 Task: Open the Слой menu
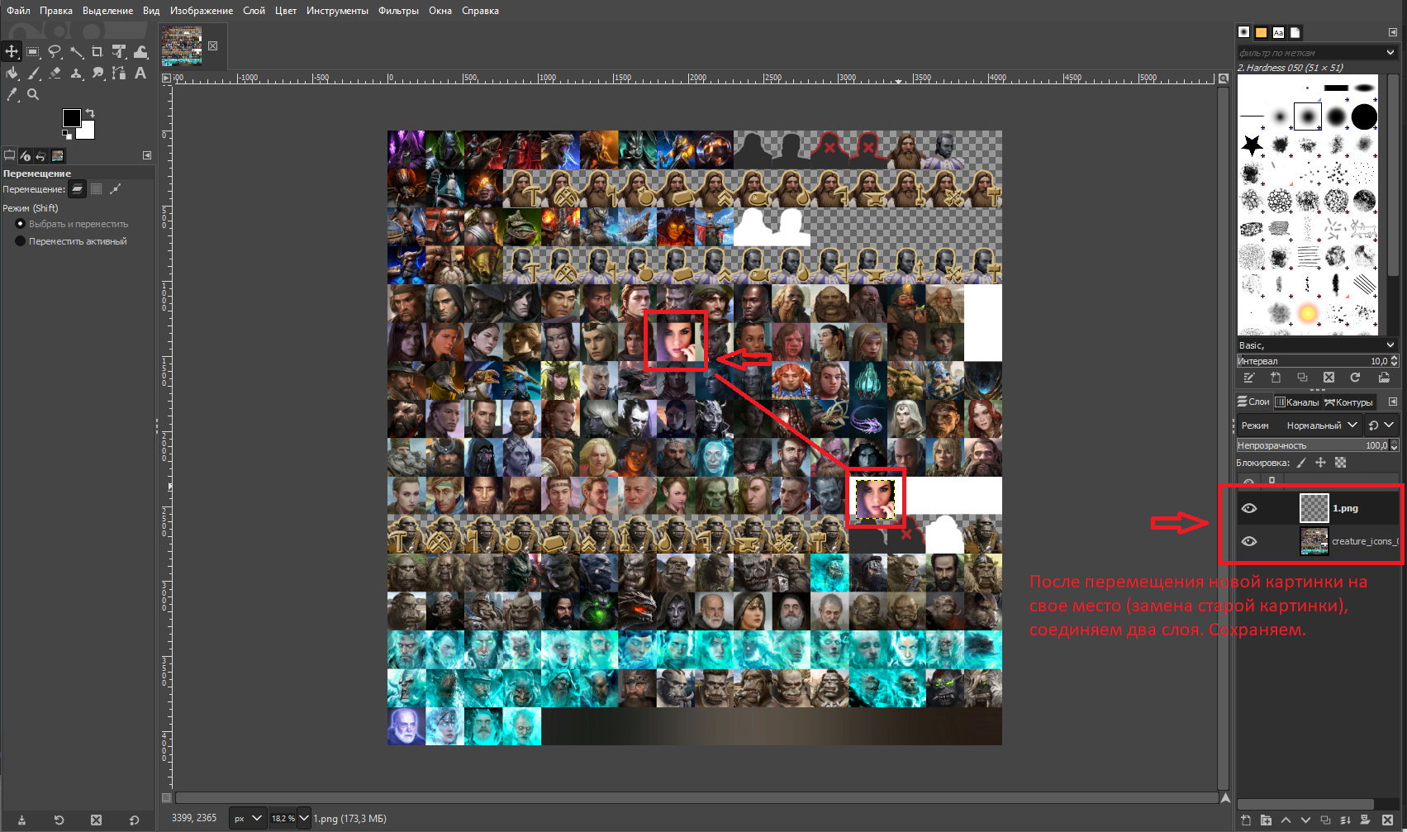[254, 11]
